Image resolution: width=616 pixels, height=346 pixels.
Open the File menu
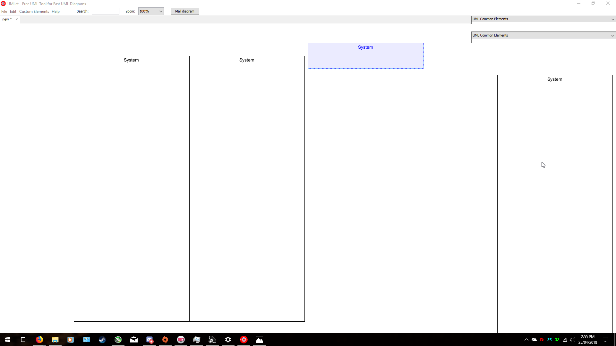[4, 11]
